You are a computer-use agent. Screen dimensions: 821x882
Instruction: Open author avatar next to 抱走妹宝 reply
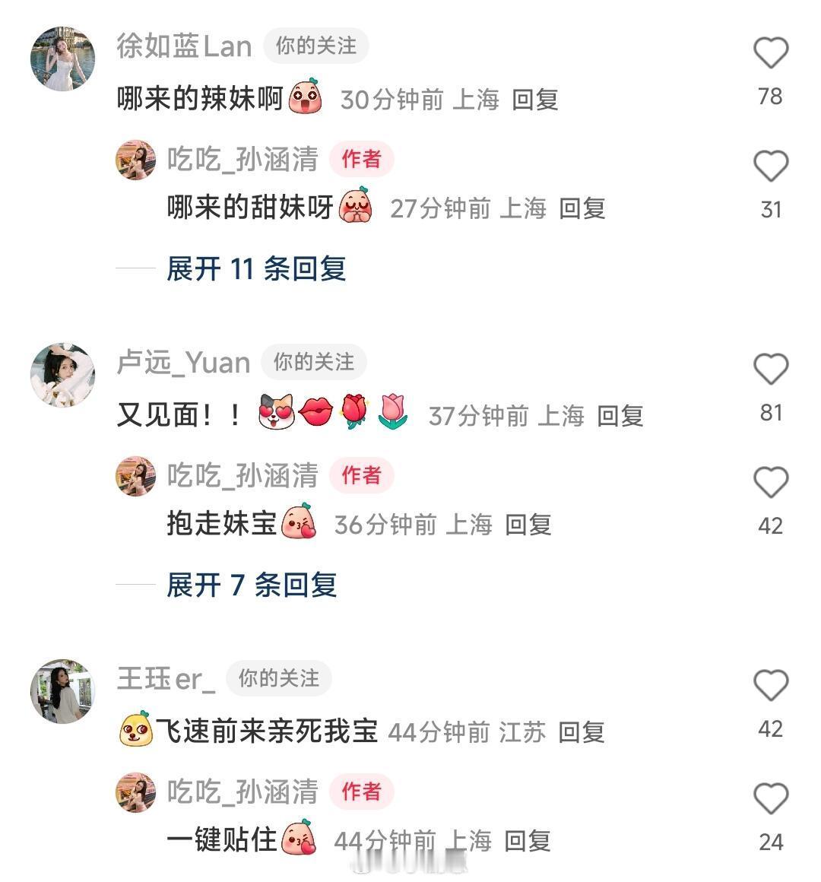135,477
